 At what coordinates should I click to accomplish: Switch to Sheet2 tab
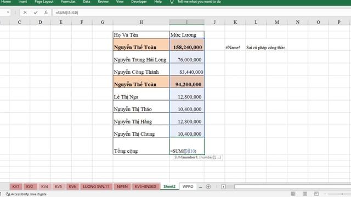(x=169, y=187)
